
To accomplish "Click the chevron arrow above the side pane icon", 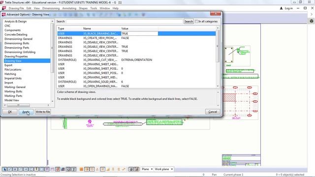I will coord(312,14).
